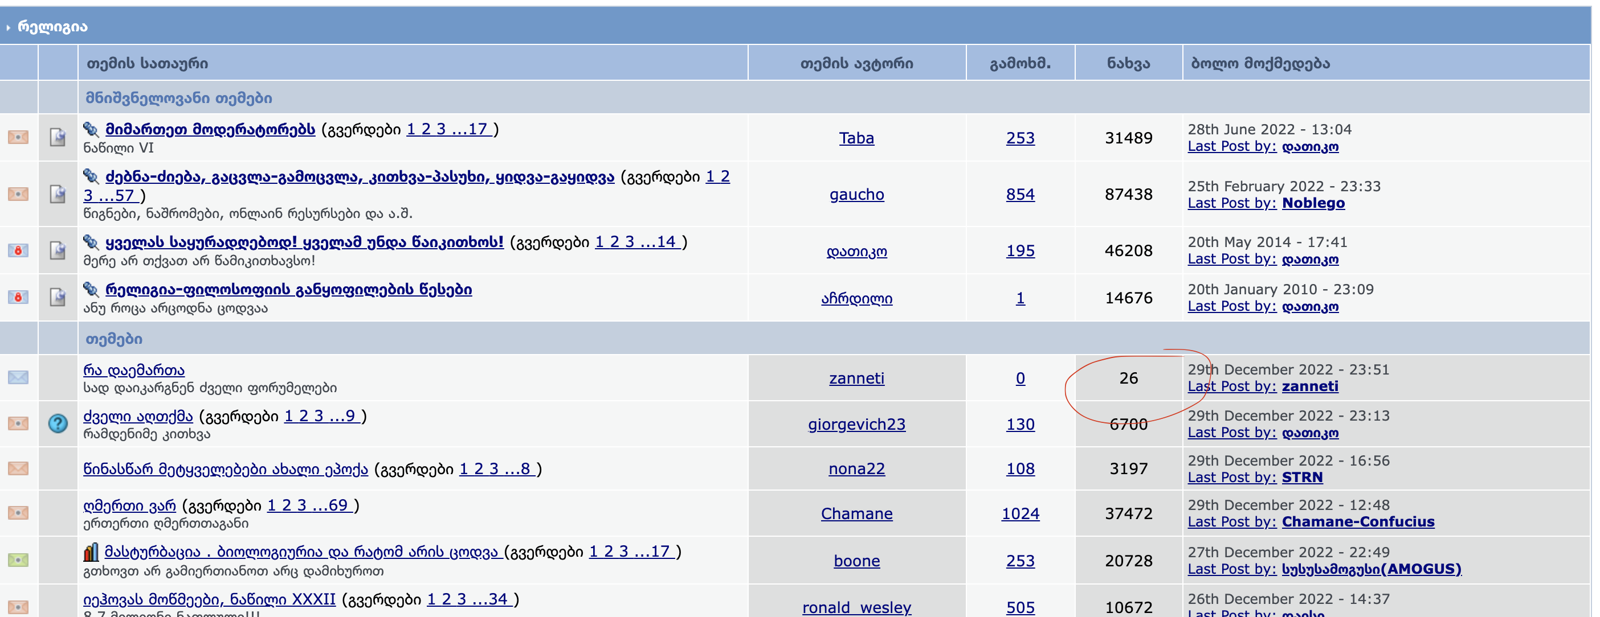Viewport: 1600px width, 617px height.
Task: Open zanneti author profile link
Action: click(856, 378)
